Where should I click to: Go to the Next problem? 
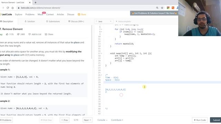(87, 120)
